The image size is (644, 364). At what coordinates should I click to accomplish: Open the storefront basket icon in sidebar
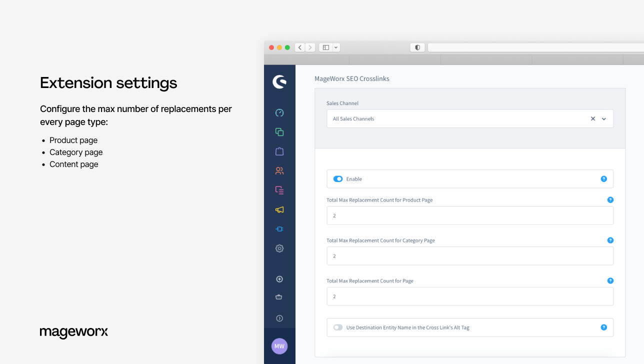tap(279, 297)
